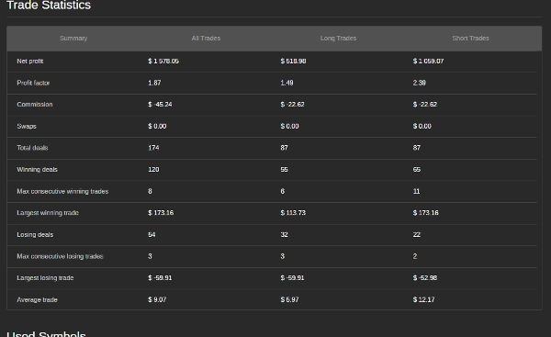
Task: Select the Losing deals row label
Action: pos(35,235)
